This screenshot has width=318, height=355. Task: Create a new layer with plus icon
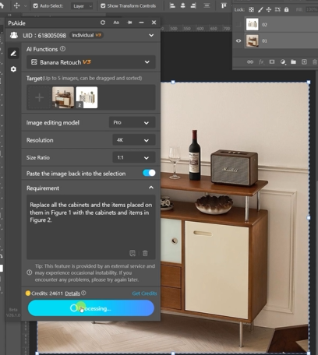pyautogui.click(x=304, y=62)
